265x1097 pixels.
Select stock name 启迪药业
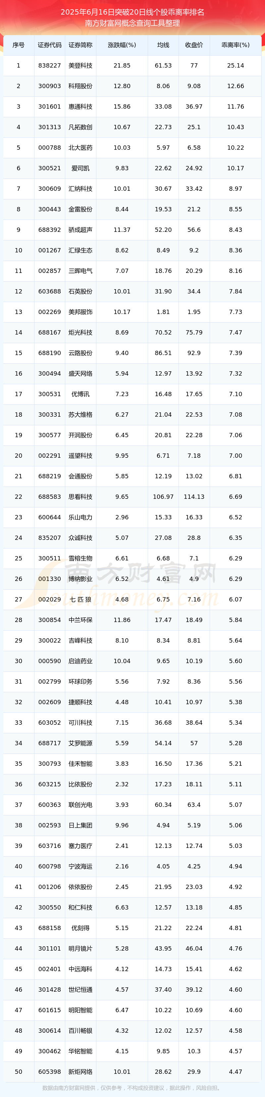tap(80, 661)
